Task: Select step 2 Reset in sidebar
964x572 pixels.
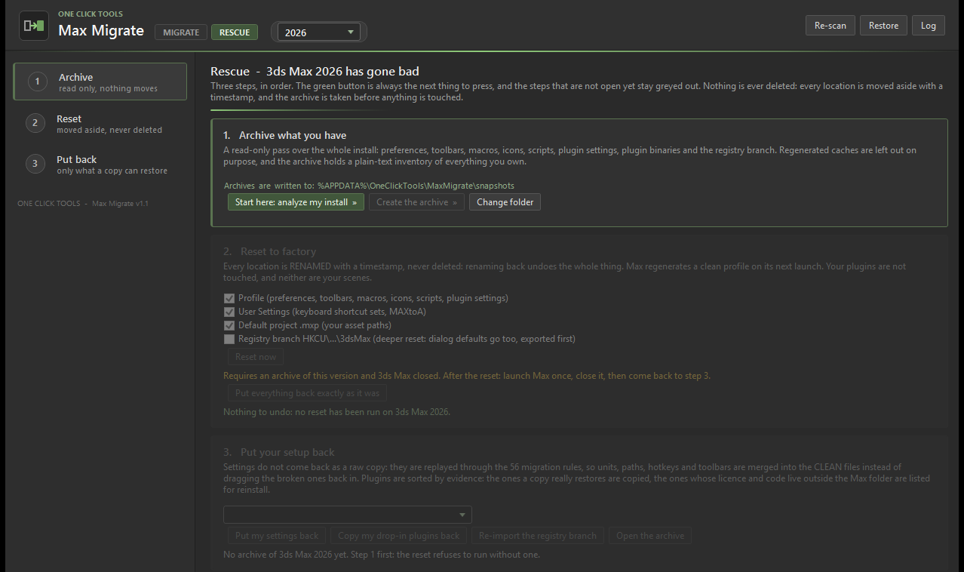Action: coord(100,124)
